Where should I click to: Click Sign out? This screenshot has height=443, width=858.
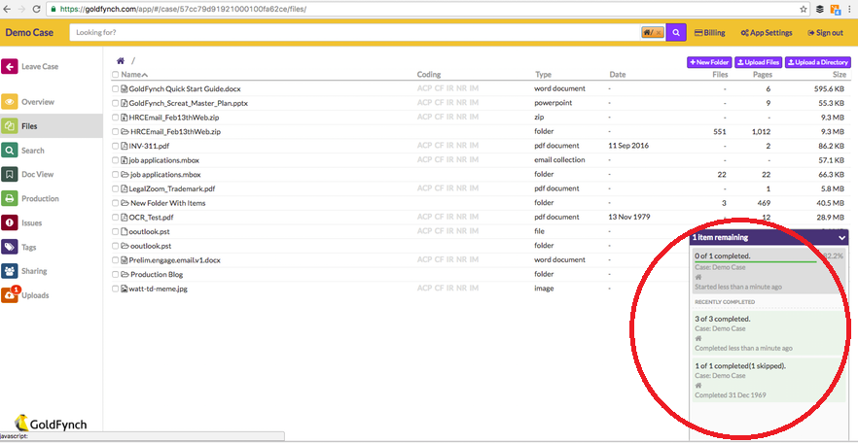(x=825, y=33)
